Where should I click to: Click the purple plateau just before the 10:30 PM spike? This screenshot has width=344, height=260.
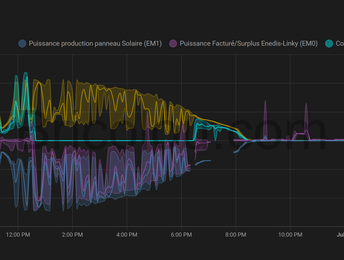300,134
